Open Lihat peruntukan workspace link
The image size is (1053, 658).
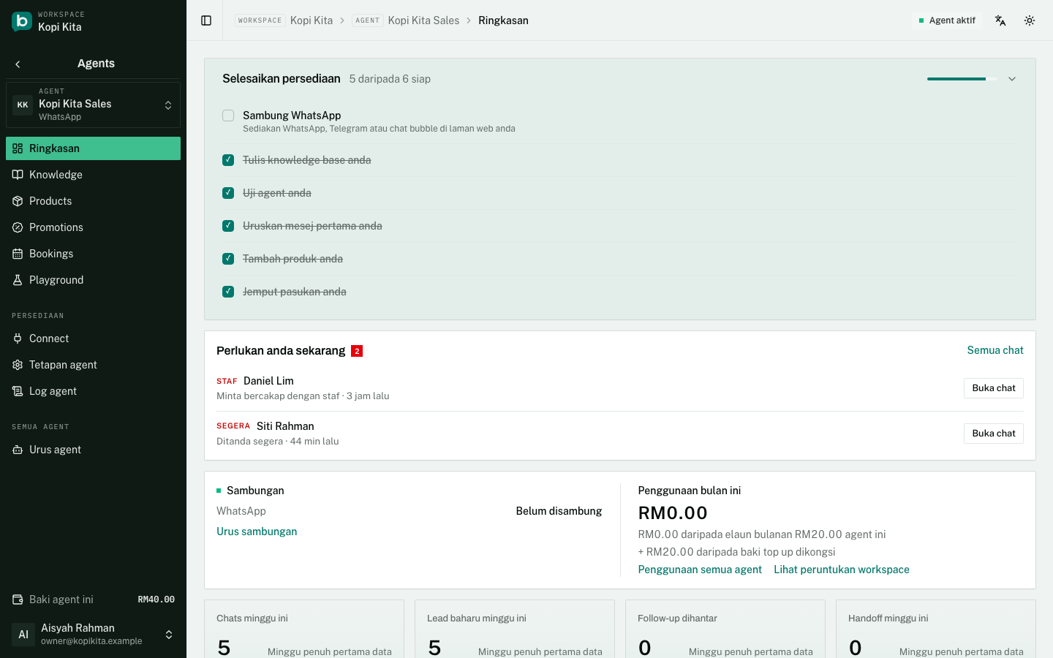(842, 570)
